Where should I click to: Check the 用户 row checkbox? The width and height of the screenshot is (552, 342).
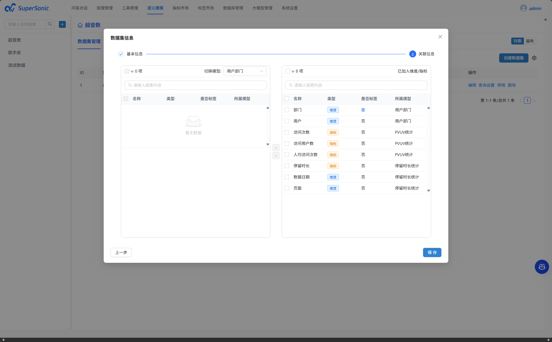click(x=287, y=121)
